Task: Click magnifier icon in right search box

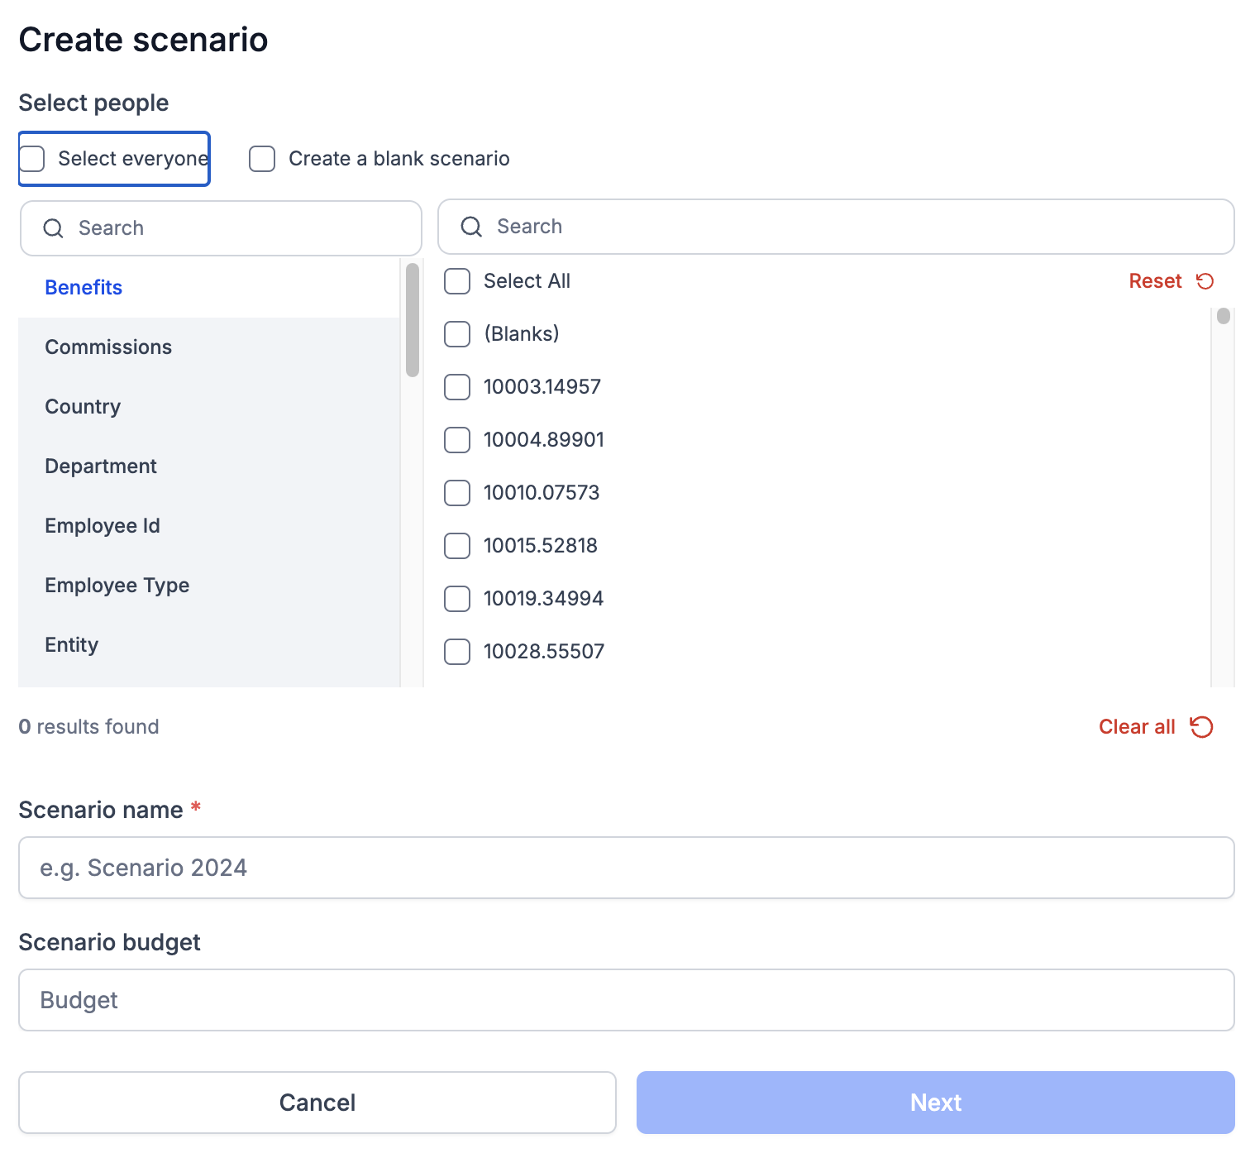Action: 471,227
